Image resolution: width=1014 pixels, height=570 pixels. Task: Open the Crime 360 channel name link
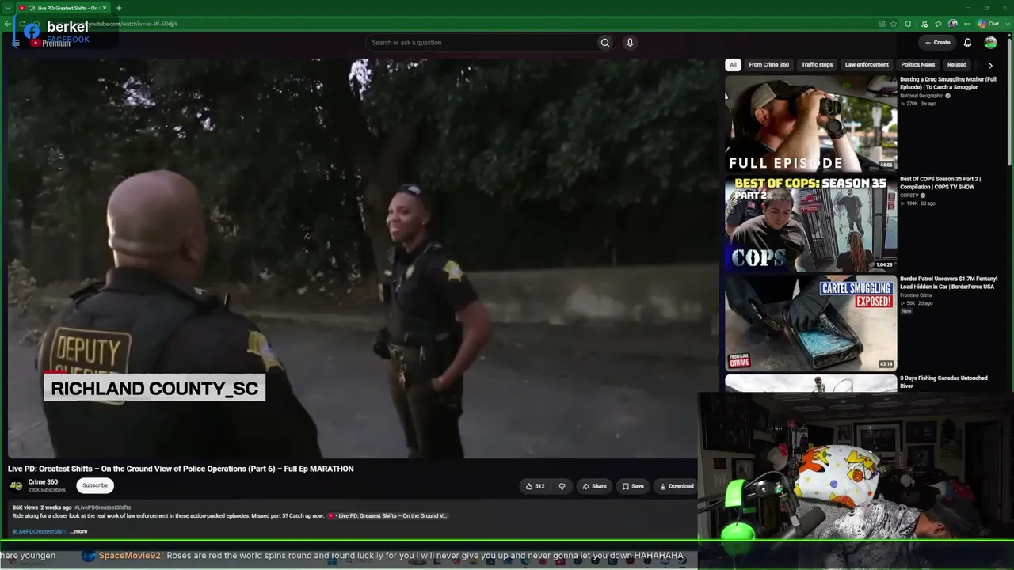(x=43, y=482)
